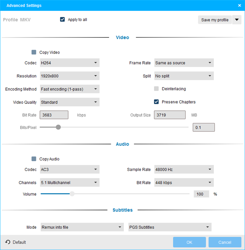Click Save my profile button
Screen dimensions: 245x250
click(215, 20)
